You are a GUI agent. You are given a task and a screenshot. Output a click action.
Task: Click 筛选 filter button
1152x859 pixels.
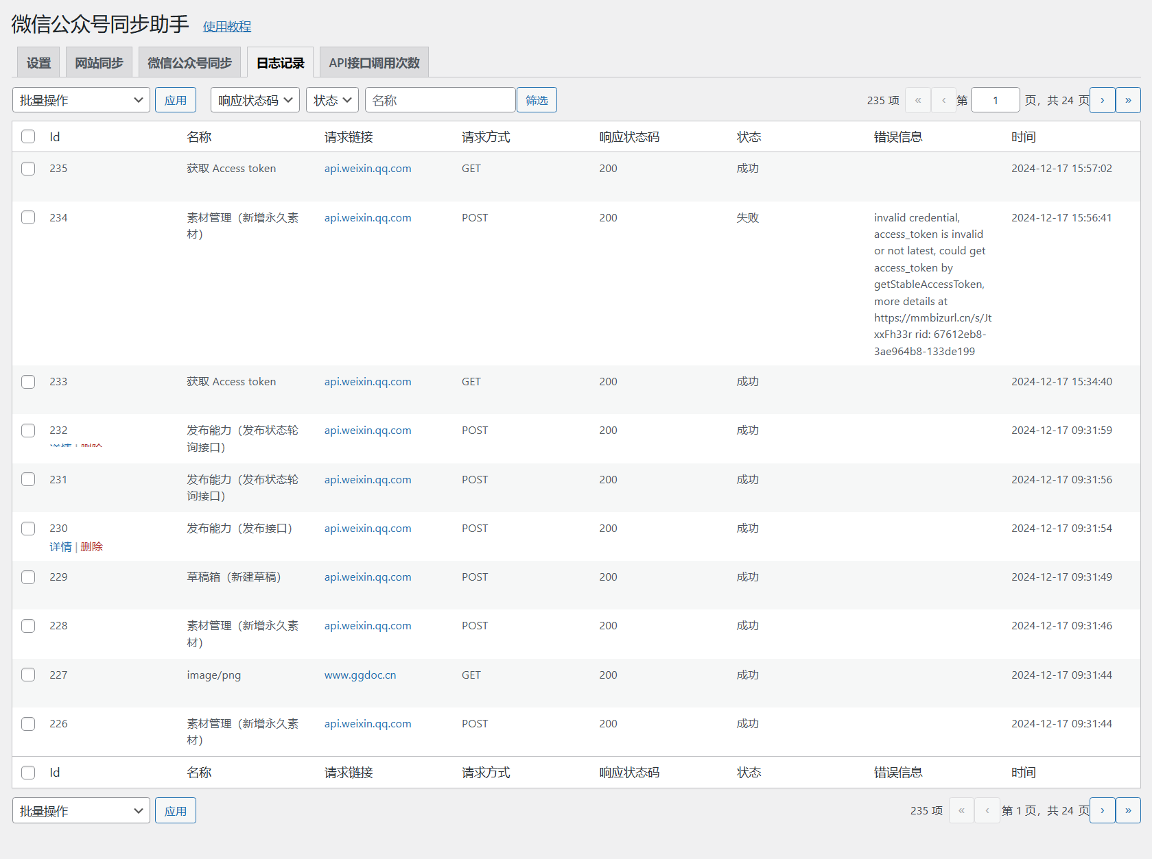(x=537, y=100)
